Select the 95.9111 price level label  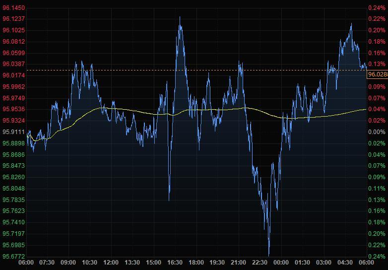[x=14, y=132]
